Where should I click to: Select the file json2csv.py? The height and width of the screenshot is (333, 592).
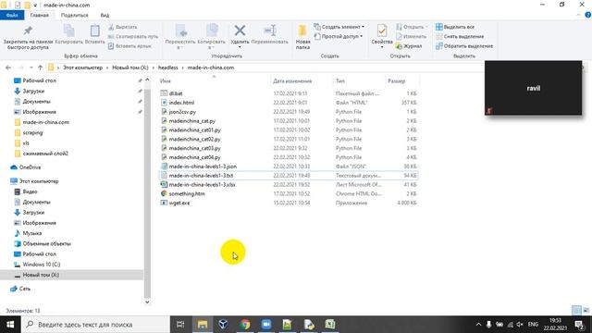(182, 112)
